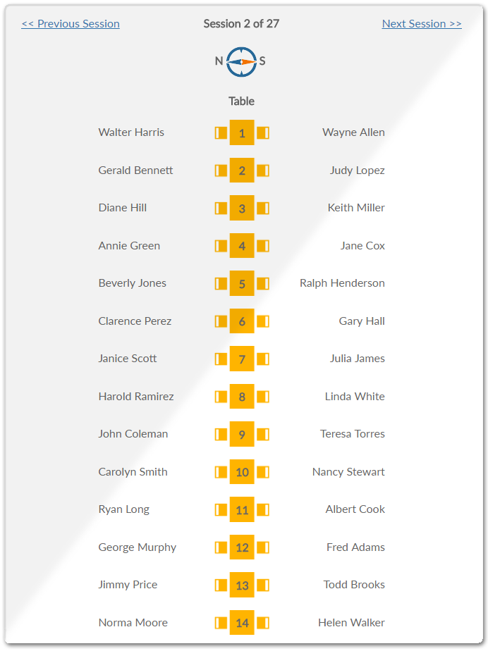Open the Next Session link

pyautogui.click(x=422, y=24)
